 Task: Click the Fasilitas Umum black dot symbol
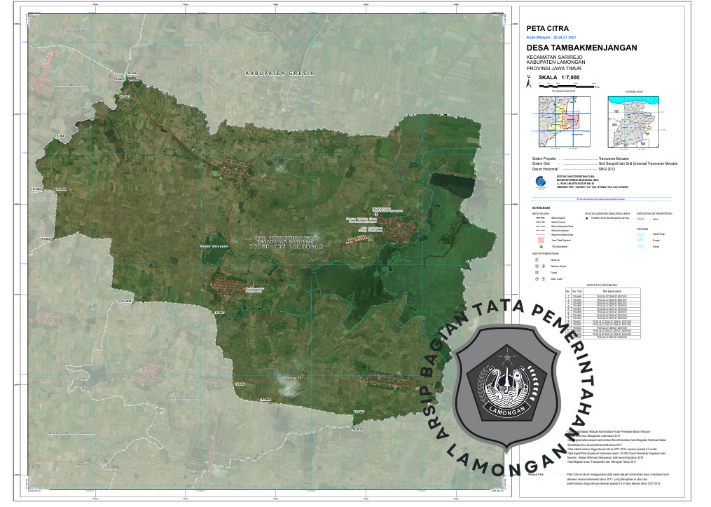(x=587, y=219)
